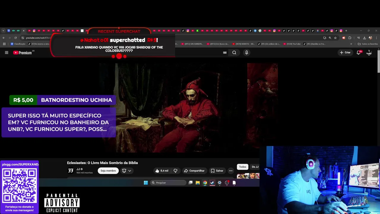Image resolution: width=380 pixels, height=214 pixels.
Task: Open the Chrome media controls icon
Action: click(359, 38)
